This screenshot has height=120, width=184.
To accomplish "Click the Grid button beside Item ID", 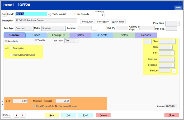I will pyautogui.click(x=4, y=14).
